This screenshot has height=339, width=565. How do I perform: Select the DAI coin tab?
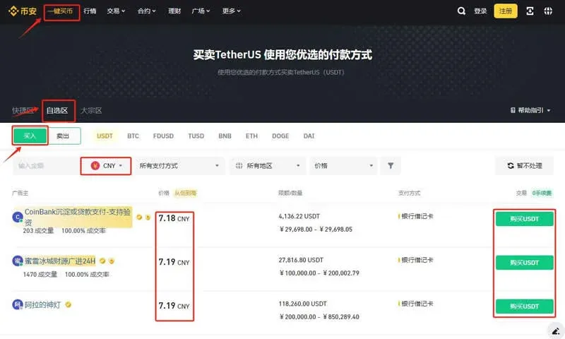[309, 136]
